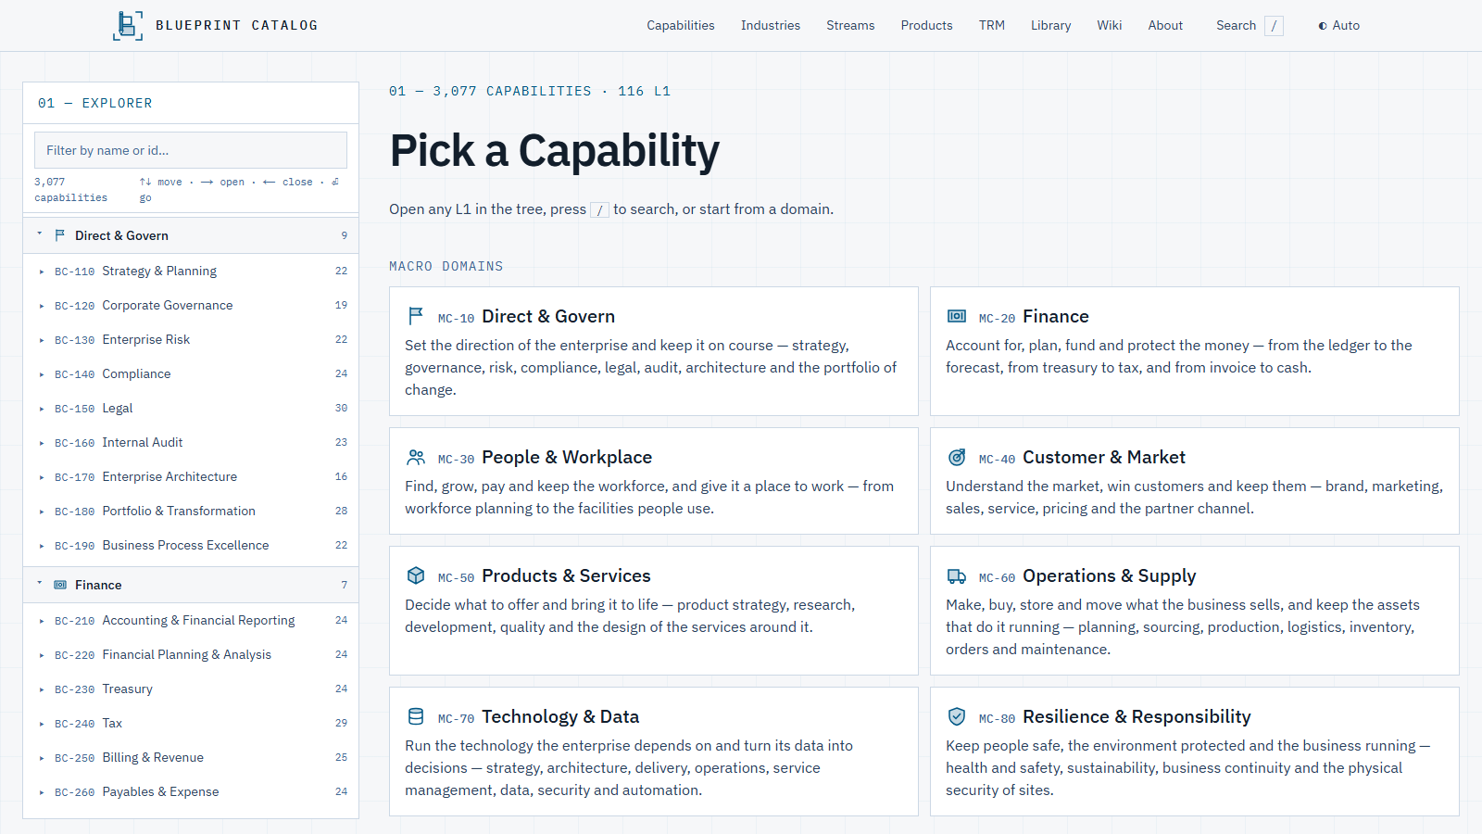Screen dimensions: 1482x834
Task: Go to the Streams nav item
Action: tap(850, 26)
